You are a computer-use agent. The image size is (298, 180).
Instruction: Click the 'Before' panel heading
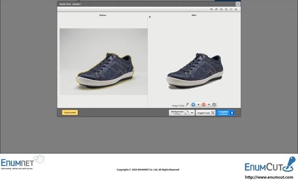(103, 15)
